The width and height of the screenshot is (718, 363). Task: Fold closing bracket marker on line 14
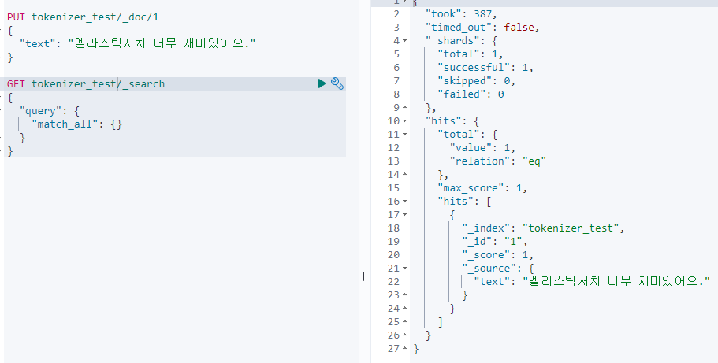(x=405, y=174)
